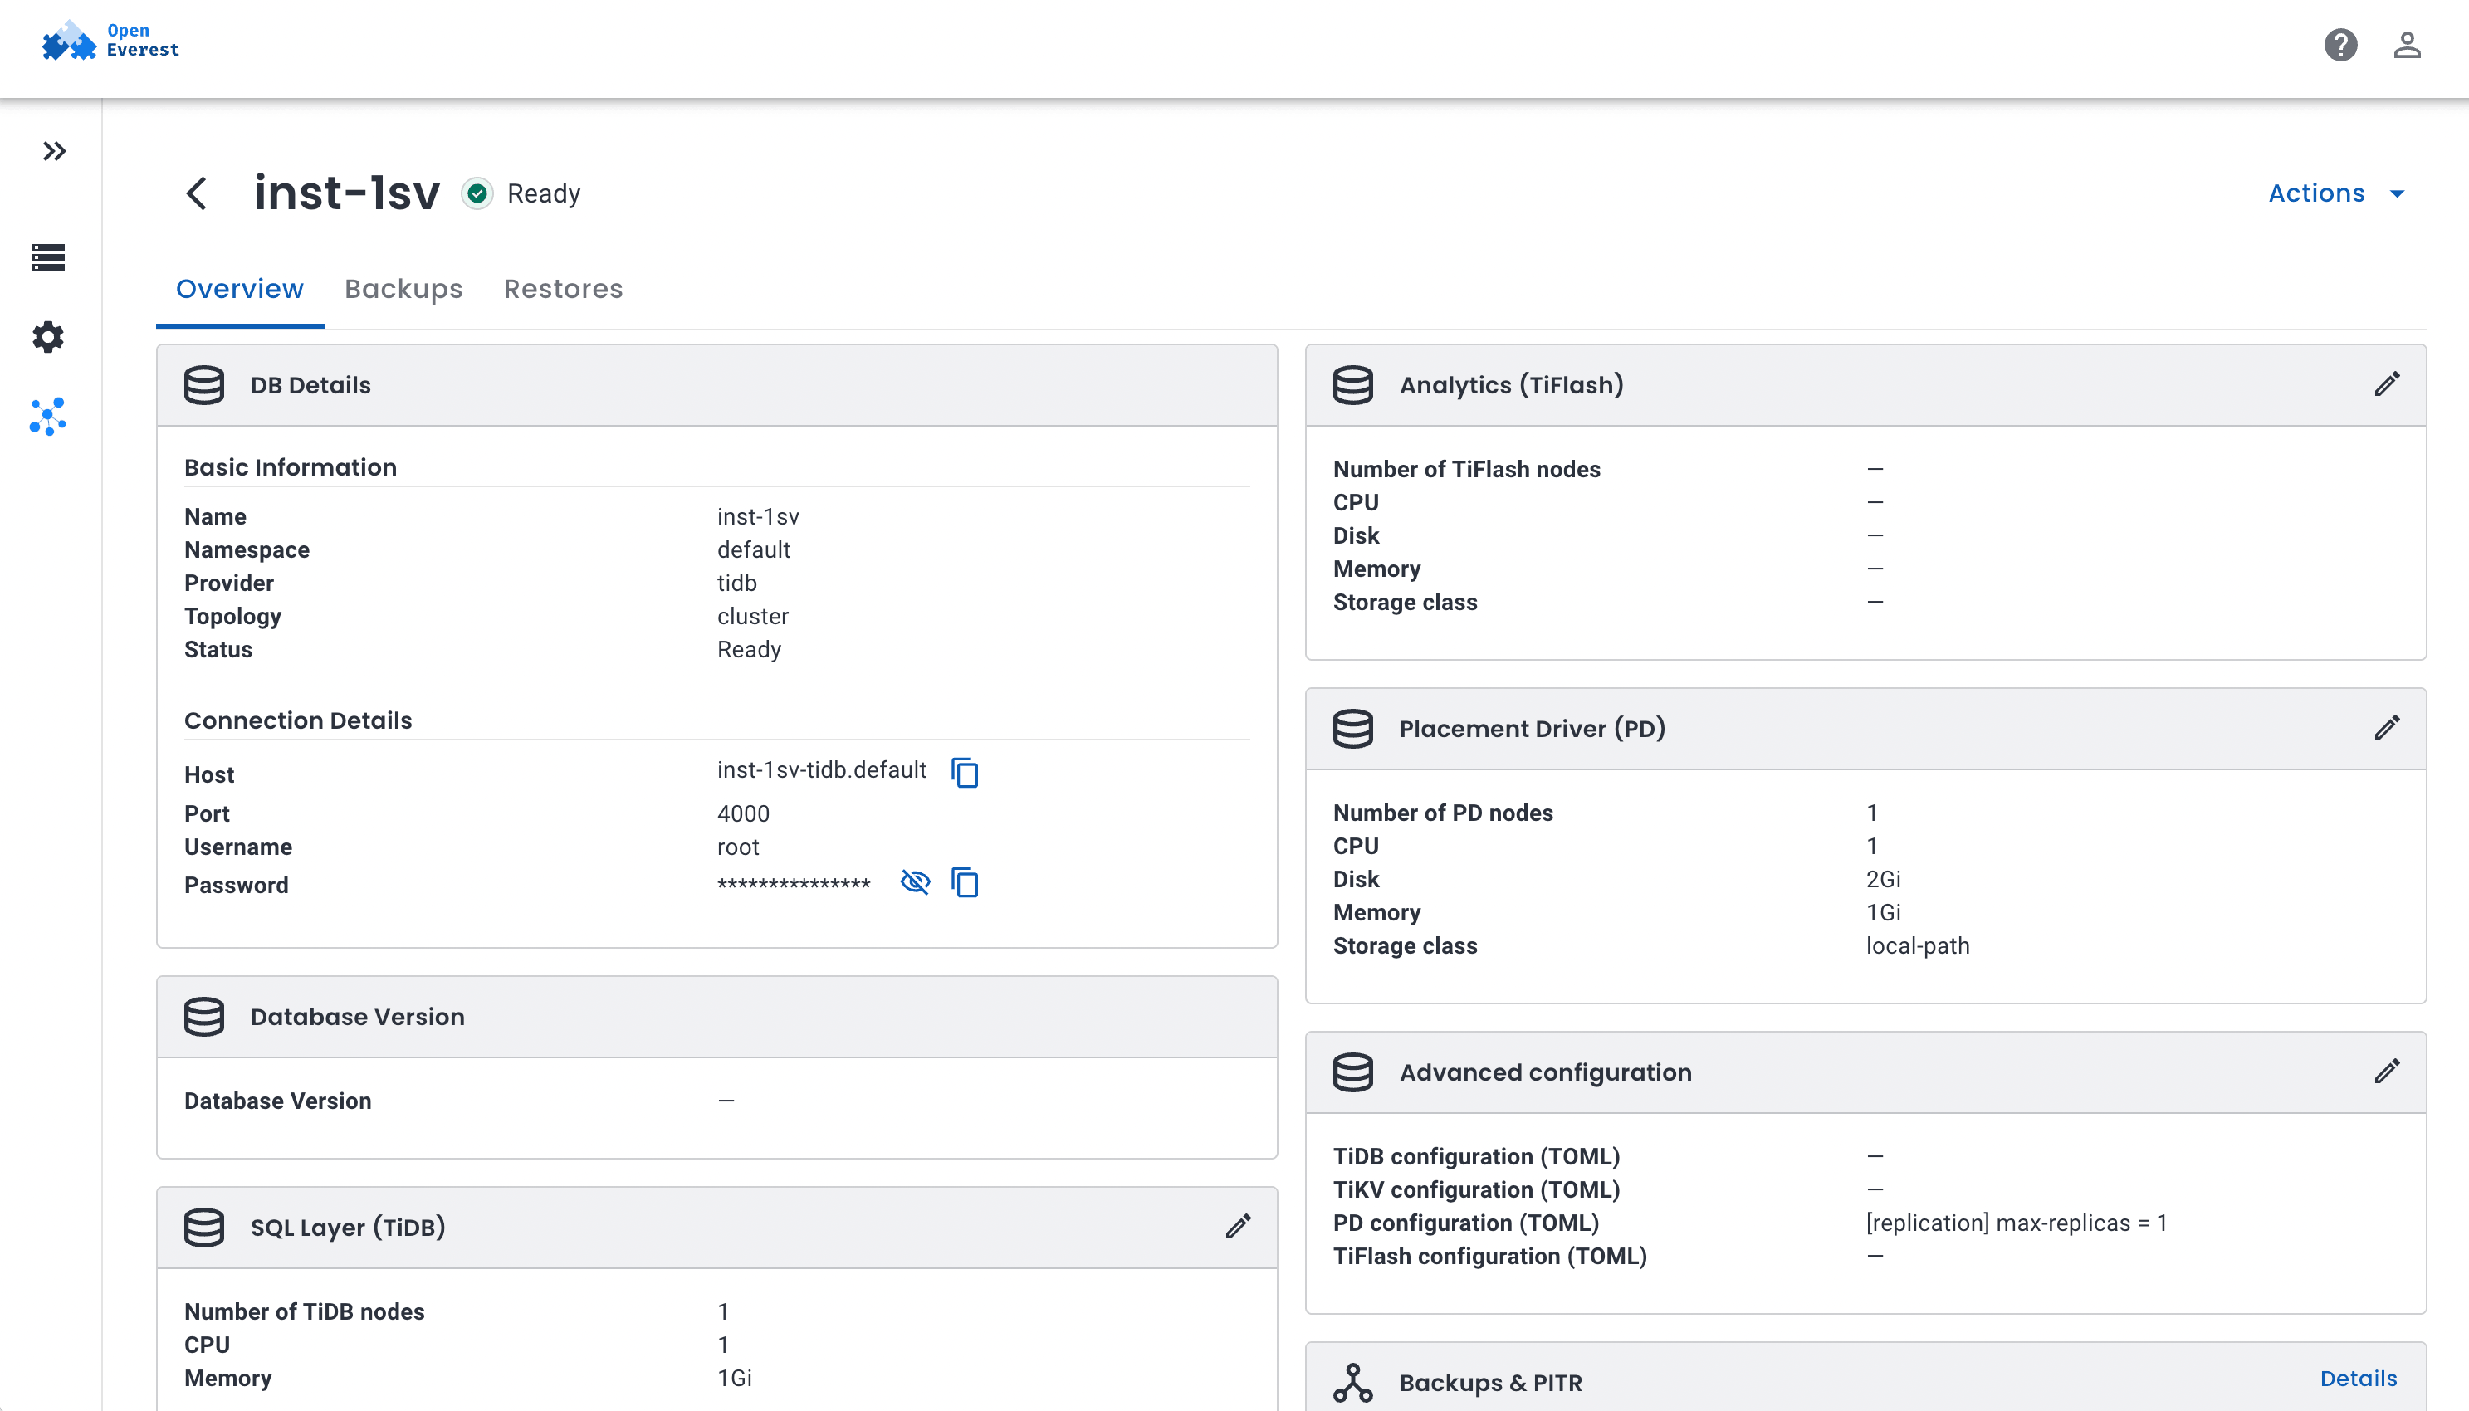2469x1411 pixels.
Task: Open settings gear in sidebar
Action: (48, 337)
